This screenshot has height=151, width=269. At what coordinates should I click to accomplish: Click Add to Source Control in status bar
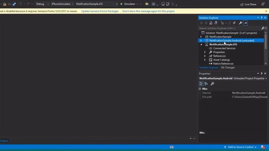coord(240,147)
